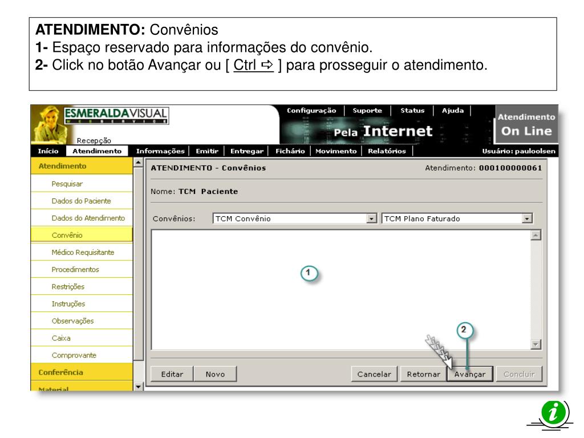Click the Retornar button
Screen dimensions: 584x438
[x=424, y=374]
